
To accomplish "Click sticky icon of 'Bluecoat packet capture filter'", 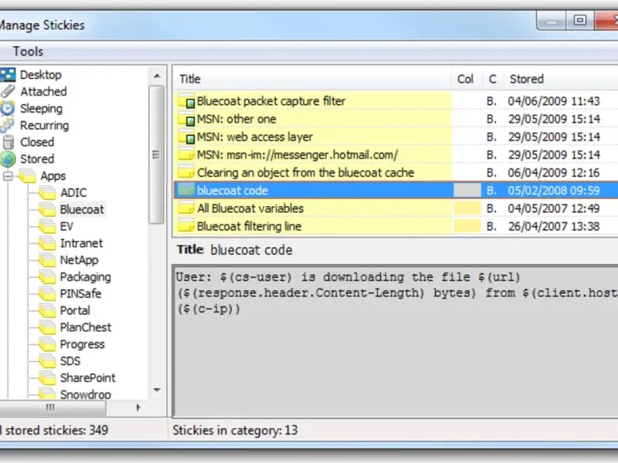I will 186,101.
